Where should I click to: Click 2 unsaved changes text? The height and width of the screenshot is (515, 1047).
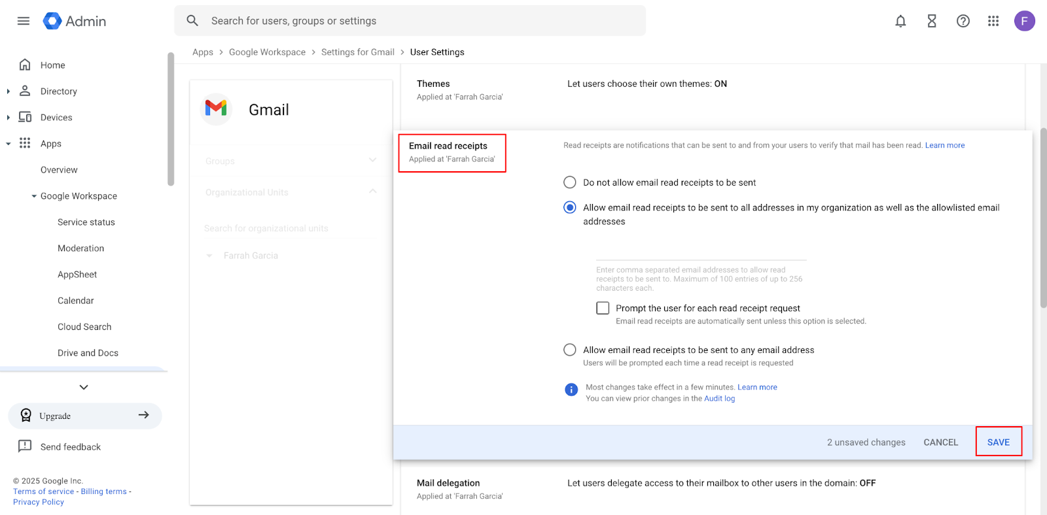pos(866,442)
